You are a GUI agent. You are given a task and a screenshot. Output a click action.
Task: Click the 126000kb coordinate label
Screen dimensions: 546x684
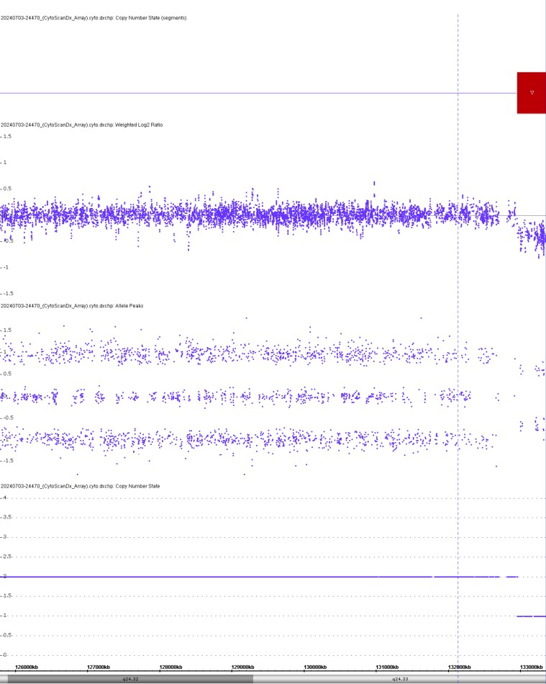coord(26,667)
